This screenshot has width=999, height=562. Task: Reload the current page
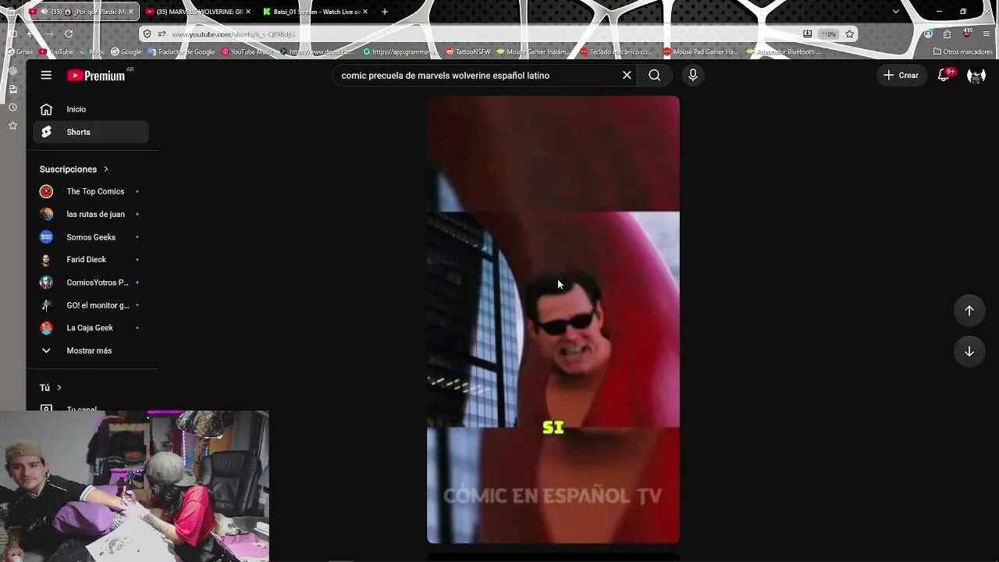pos(69,34)
